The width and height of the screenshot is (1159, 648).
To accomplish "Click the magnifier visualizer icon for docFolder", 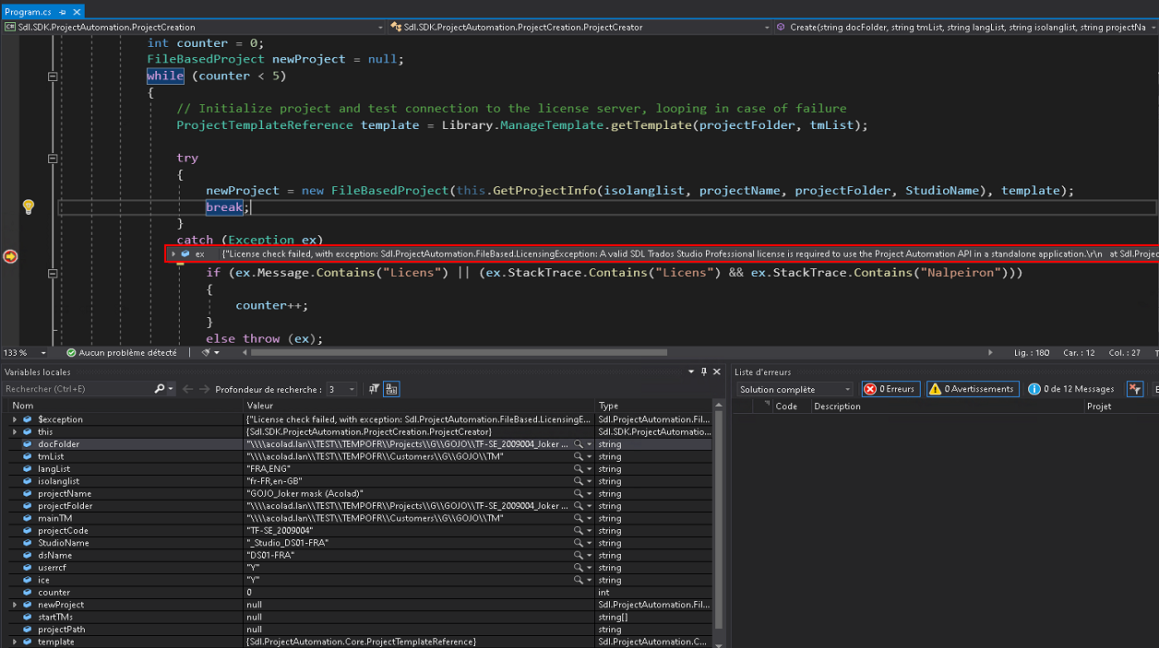I will pyautogui.click(x=579, y=444).
